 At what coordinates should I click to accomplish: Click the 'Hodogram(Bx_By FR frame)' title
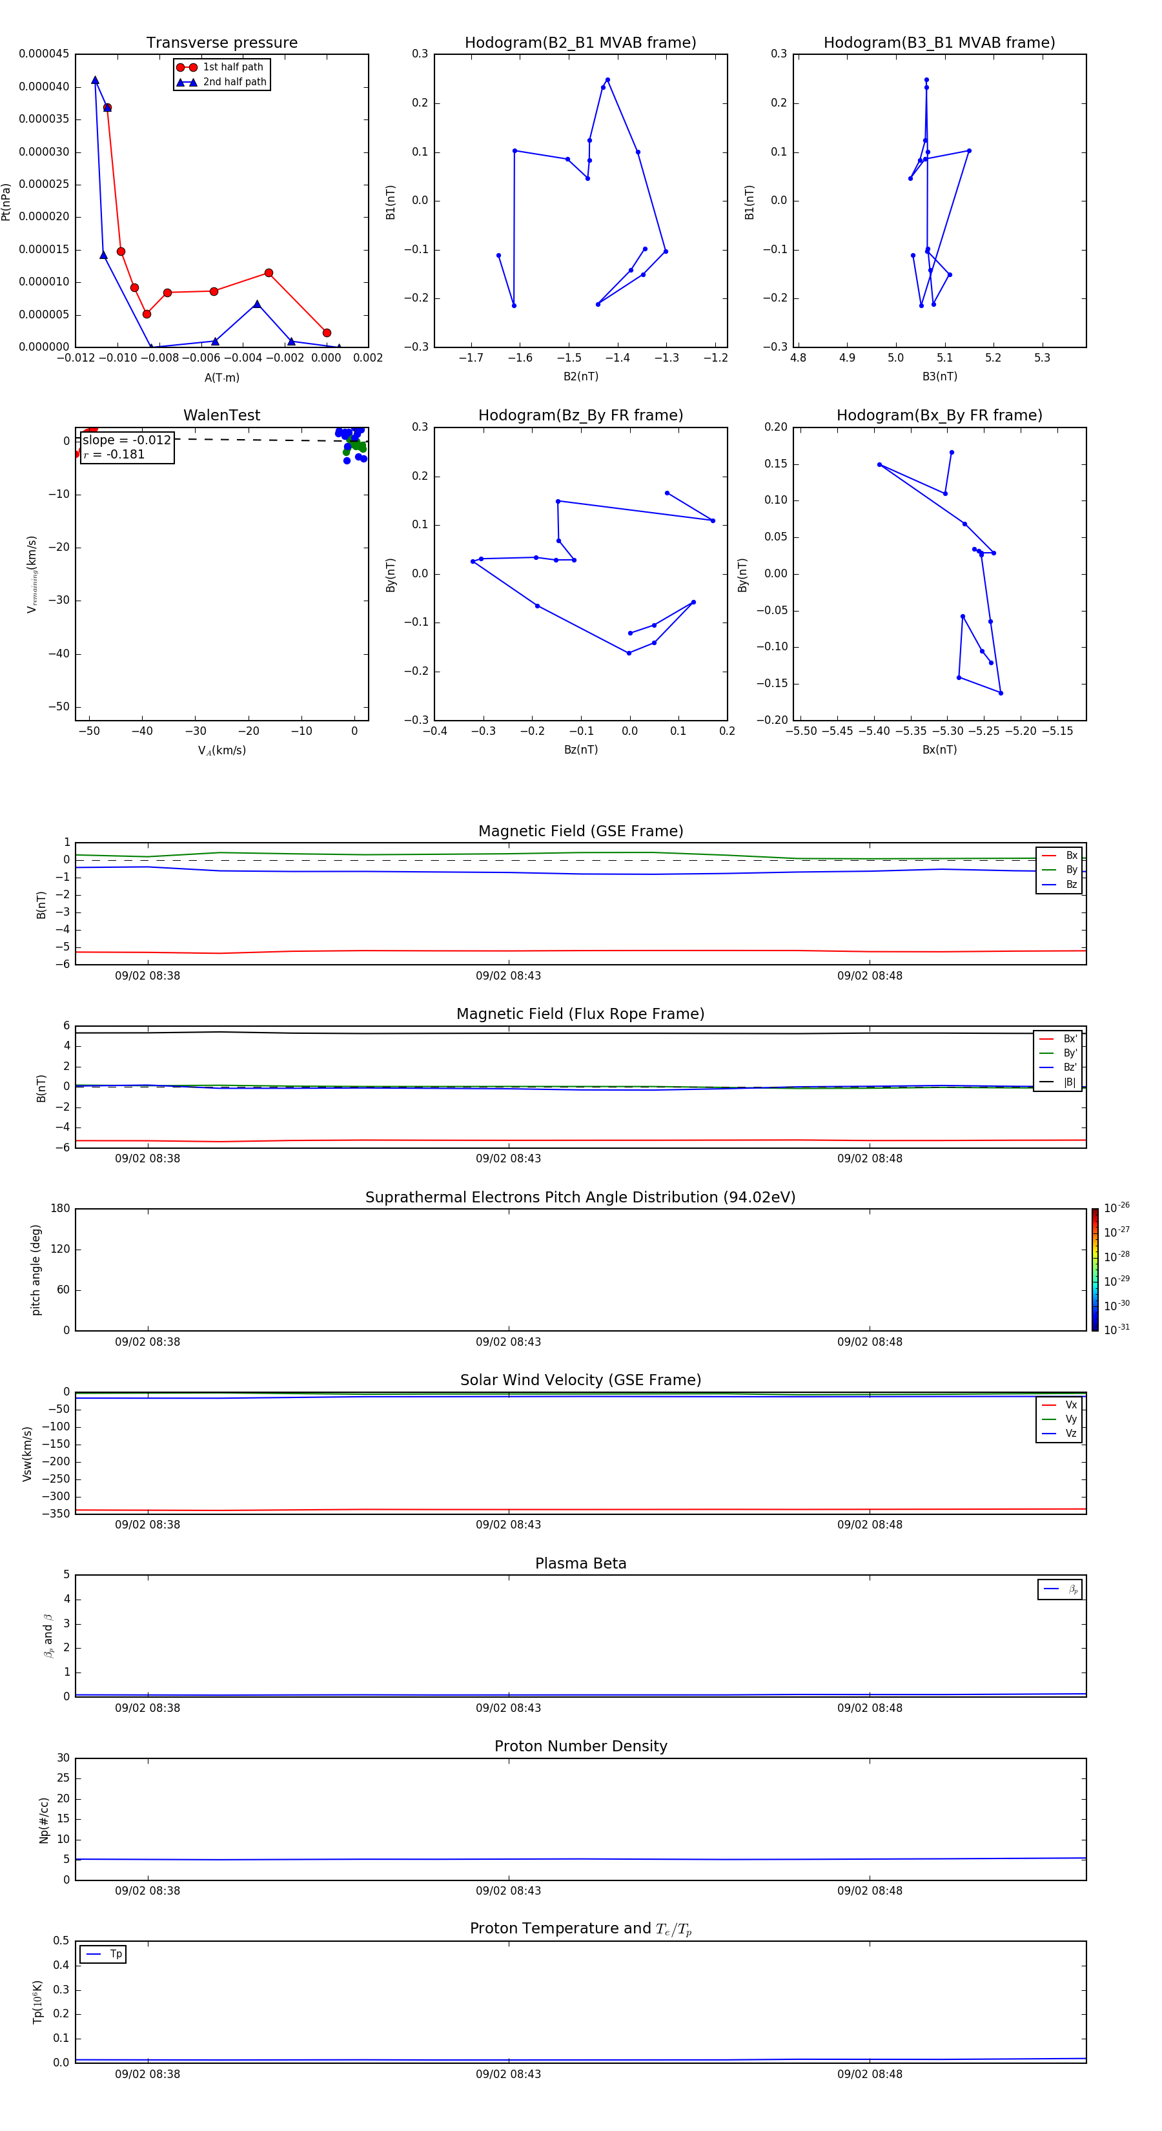click(x=939, y=415)
